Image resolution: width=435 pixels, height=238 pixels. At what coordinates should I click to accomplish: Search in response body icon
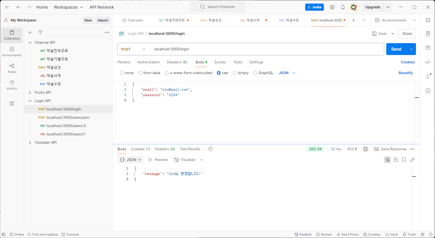coord(404,160)
